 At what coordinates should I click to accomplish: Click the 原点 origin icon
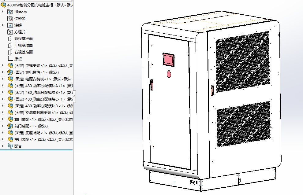tap(10, 59)
